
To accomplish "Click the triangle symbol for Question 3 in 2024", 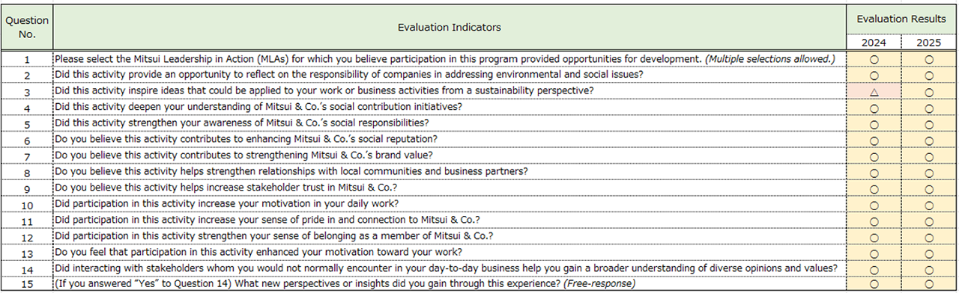I will (874, 91).
